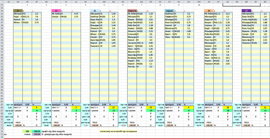Image resolution: width=270 pixels, height=139 pixels.
Task: Select the cell with value "10,5"
Action: click(x=228, y=58)
